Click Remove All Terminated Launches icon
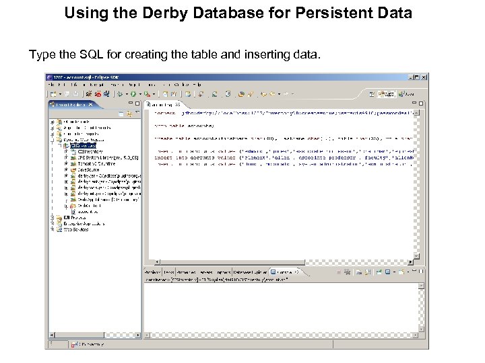The image size is (485, 363). (348, 272)
